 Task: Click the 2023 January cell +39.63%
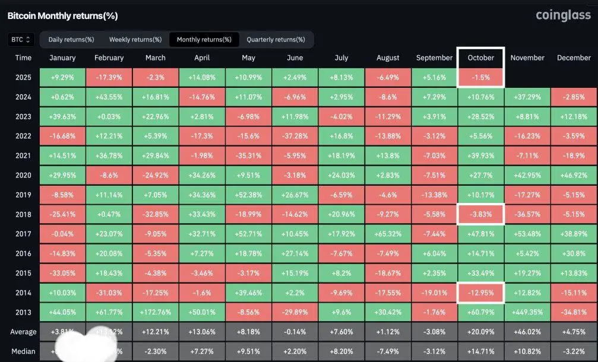point(62,116)
